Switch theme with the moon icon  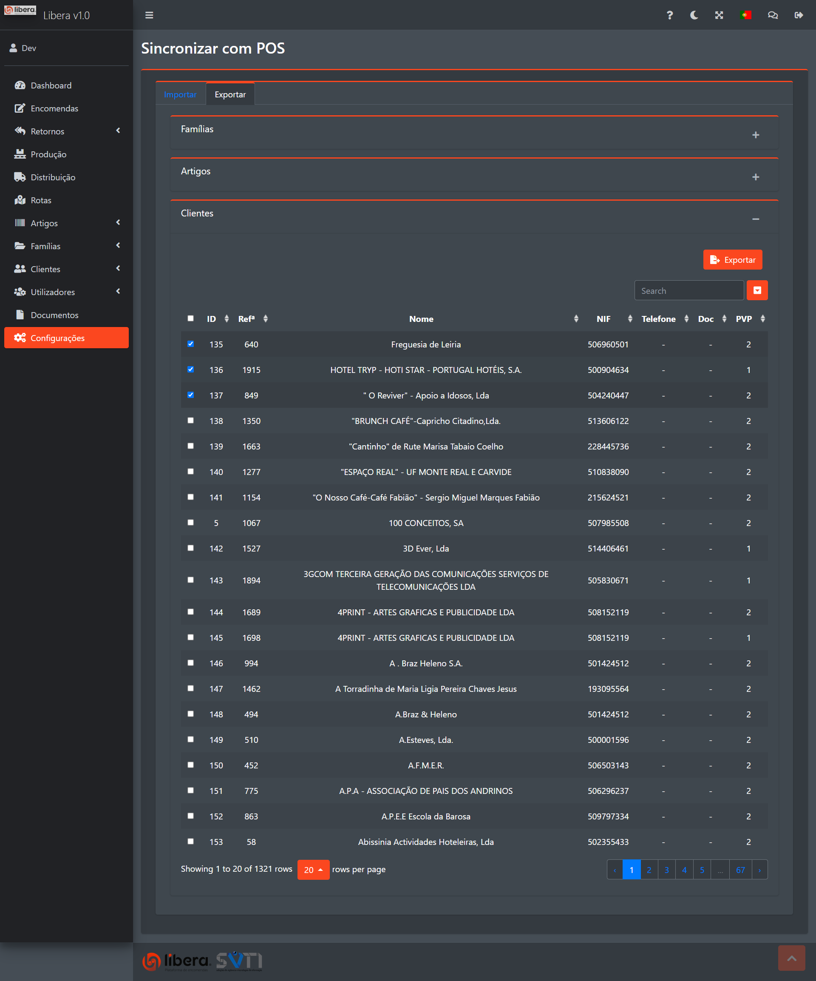[x=694, y=15]
